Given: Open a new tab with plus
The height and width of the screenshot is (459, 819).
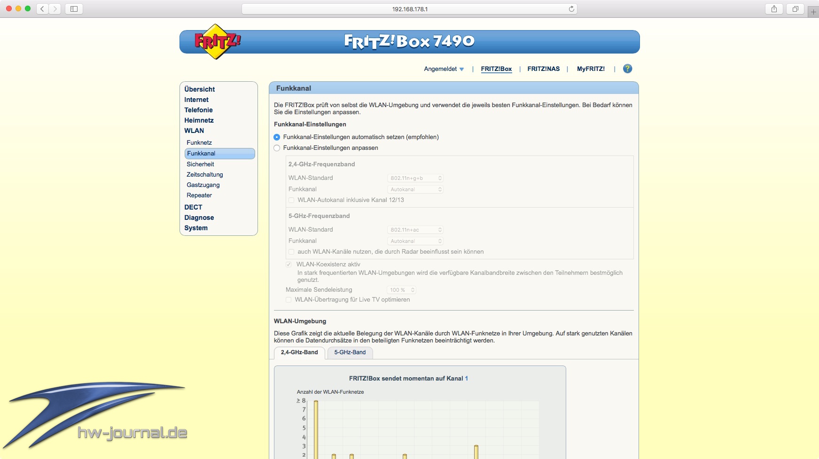Looking at the screenshot, I should 813,12.
